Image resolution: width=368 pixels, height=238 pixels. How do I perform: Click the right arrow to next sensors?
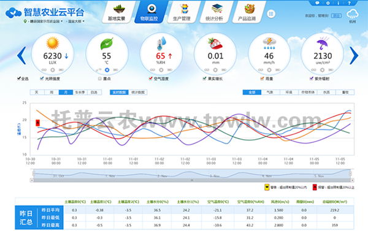[x=354, y=56]
